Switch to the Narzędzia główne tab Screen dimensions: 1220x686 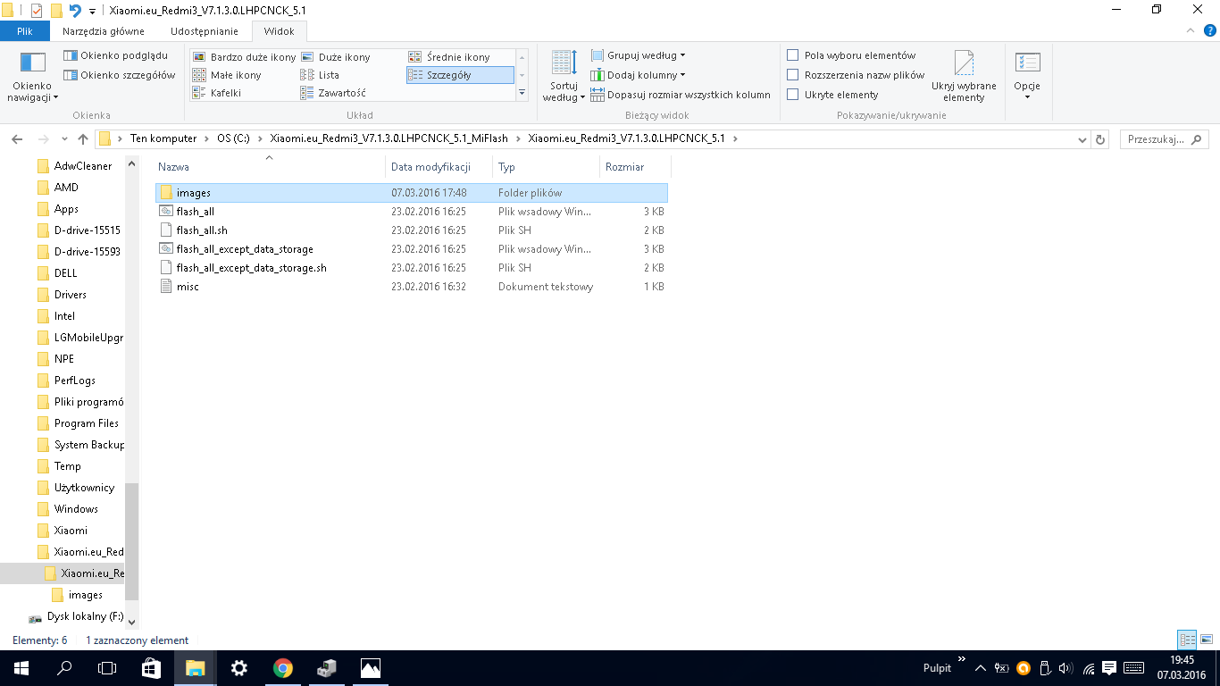(103, 31)
